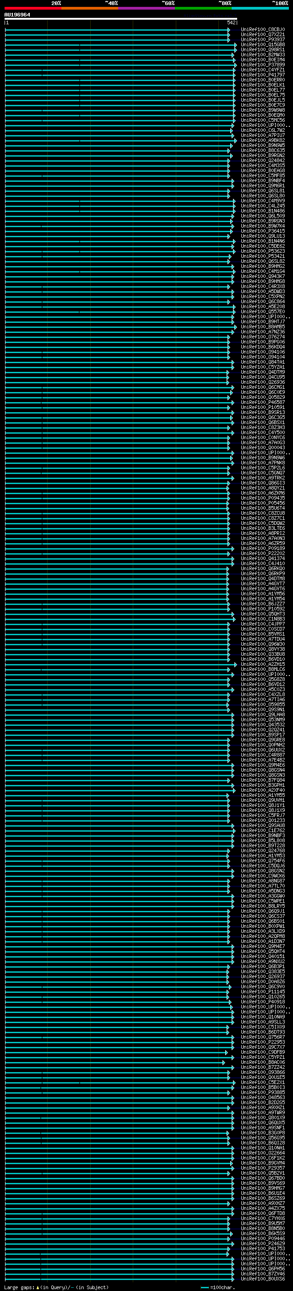Open hit UniRef100_P10592
This screenshot has width=293, height=1291.
click(x=263, y=609)
